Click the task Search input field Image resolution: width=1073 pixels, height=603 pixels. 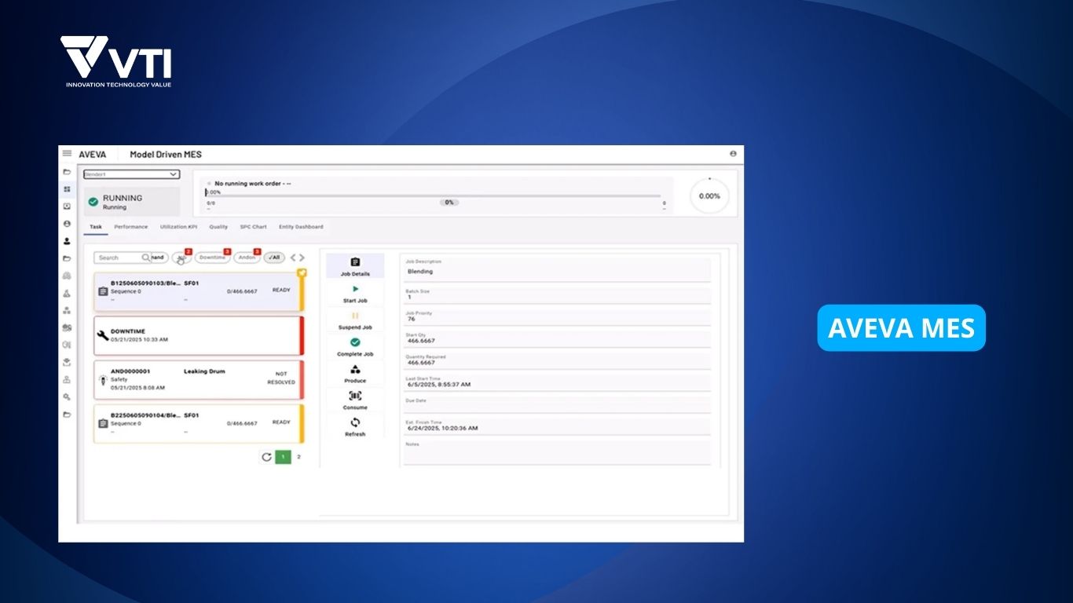coord(119,258)
